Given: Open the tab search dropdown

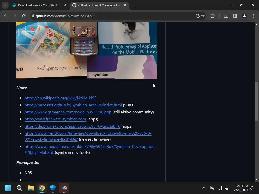Looking at the screenshot, I should coord(5,5).
